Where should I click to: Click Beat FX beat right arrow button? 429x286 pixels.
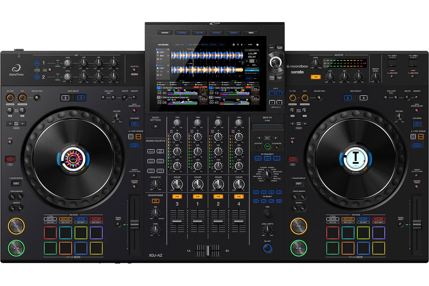coord(276,138)
